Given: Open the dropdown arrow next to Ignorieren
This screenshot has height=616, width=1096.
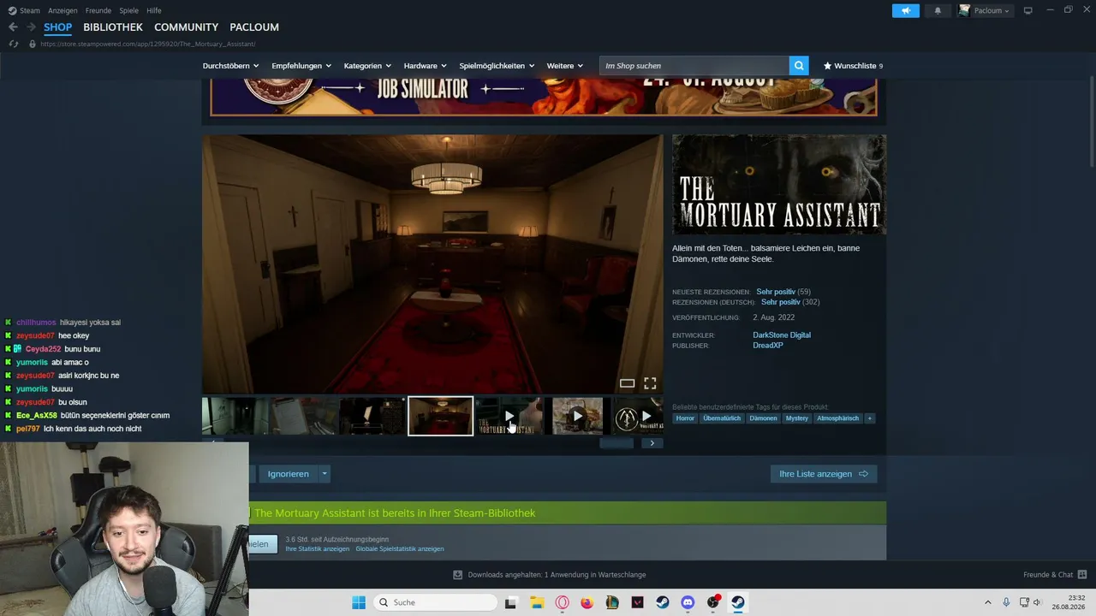Looking at the screenshot, I should tap(324, 474).
